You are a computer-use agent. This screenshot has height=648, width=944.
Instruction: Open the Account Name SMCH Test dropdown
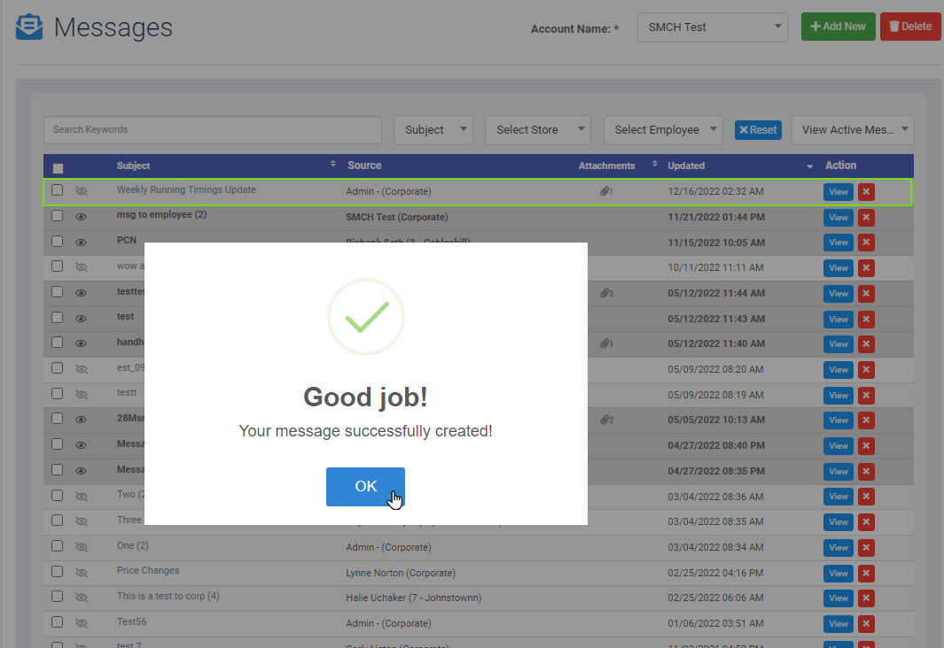click(x=712, y=27)
